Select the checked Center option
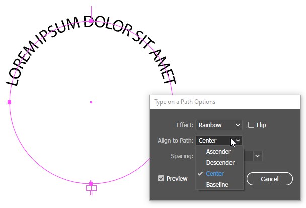Viewport: 306px width, 208px height. tap(215, 173)
